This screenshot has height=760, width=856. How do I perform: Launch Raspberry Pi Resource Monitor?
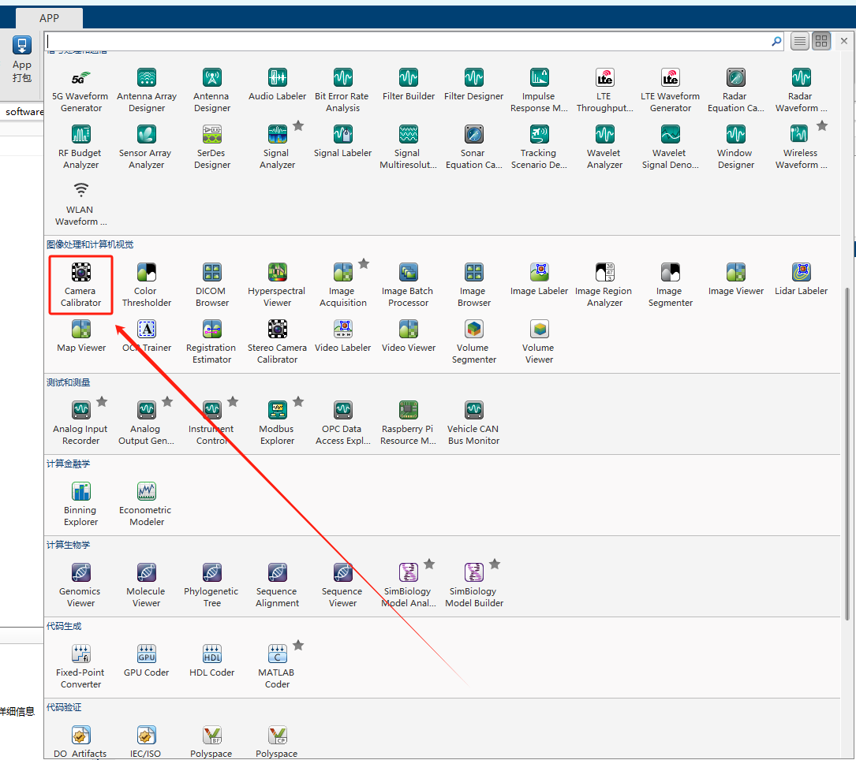(x=409, y=423)
